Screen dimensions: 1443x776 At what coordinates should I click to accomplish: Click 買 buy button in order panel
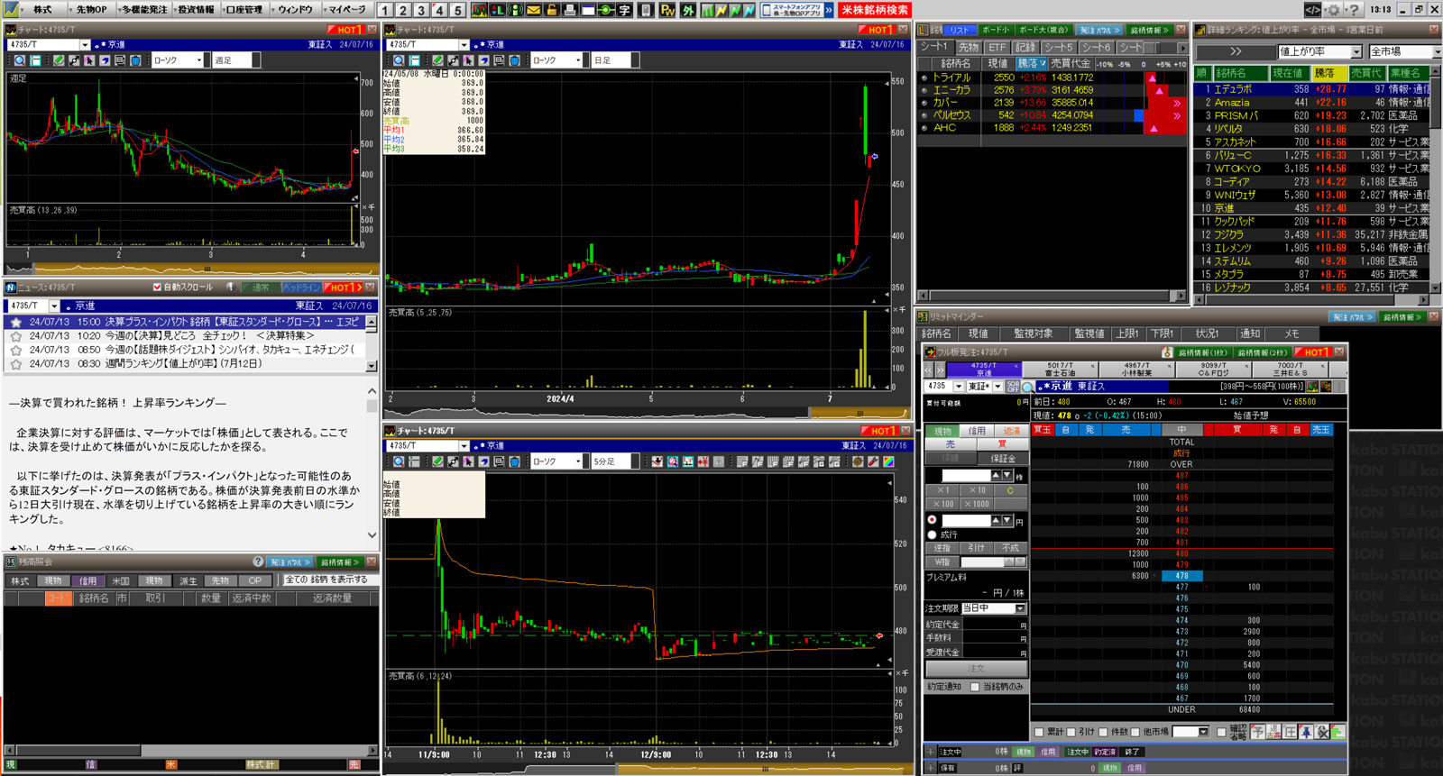click(x=1001, y=444)
